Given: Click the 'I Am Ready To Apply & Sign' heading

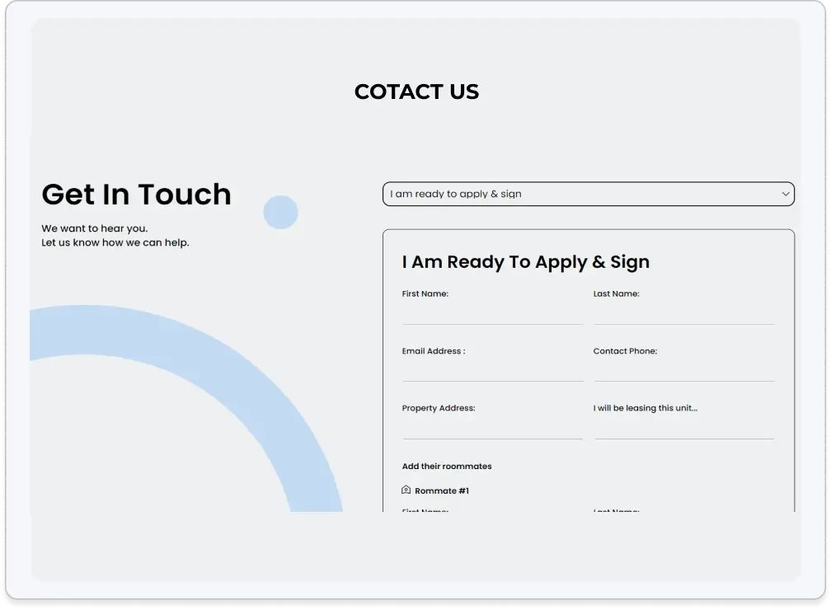Looking at the screenshot, I should 525,262.
